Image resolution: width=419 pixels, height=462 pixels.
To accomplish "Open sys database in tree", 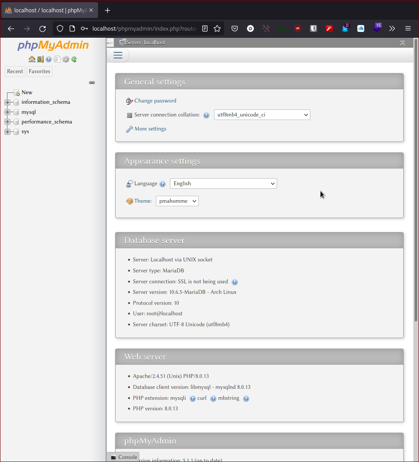I will (x=25, y=132).
